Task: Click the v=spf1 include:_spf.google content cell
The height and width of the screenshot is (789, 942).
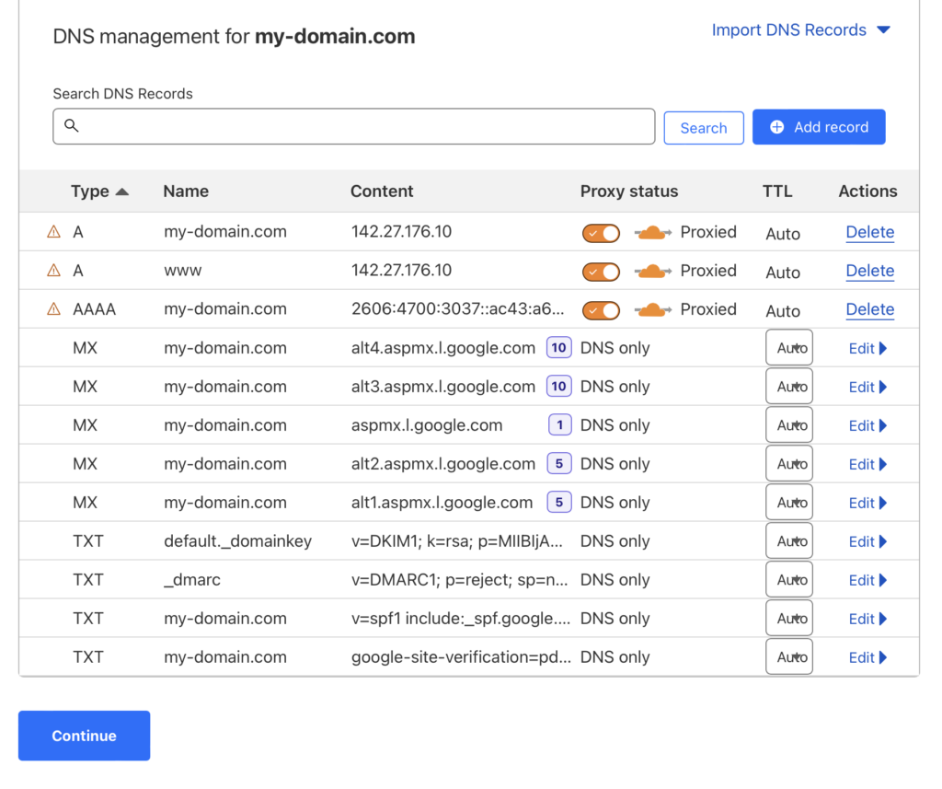Action: tap(461, 618)
